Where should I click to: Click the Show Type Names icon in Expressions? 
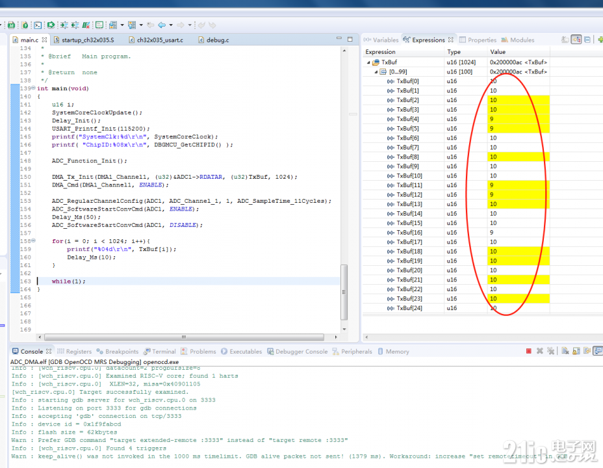565,40
